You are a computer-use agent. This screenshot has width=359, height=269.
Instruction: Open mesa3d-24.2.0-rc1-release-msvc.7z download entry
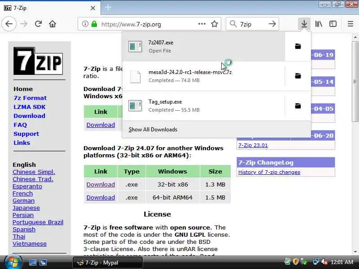coord(204,76)
